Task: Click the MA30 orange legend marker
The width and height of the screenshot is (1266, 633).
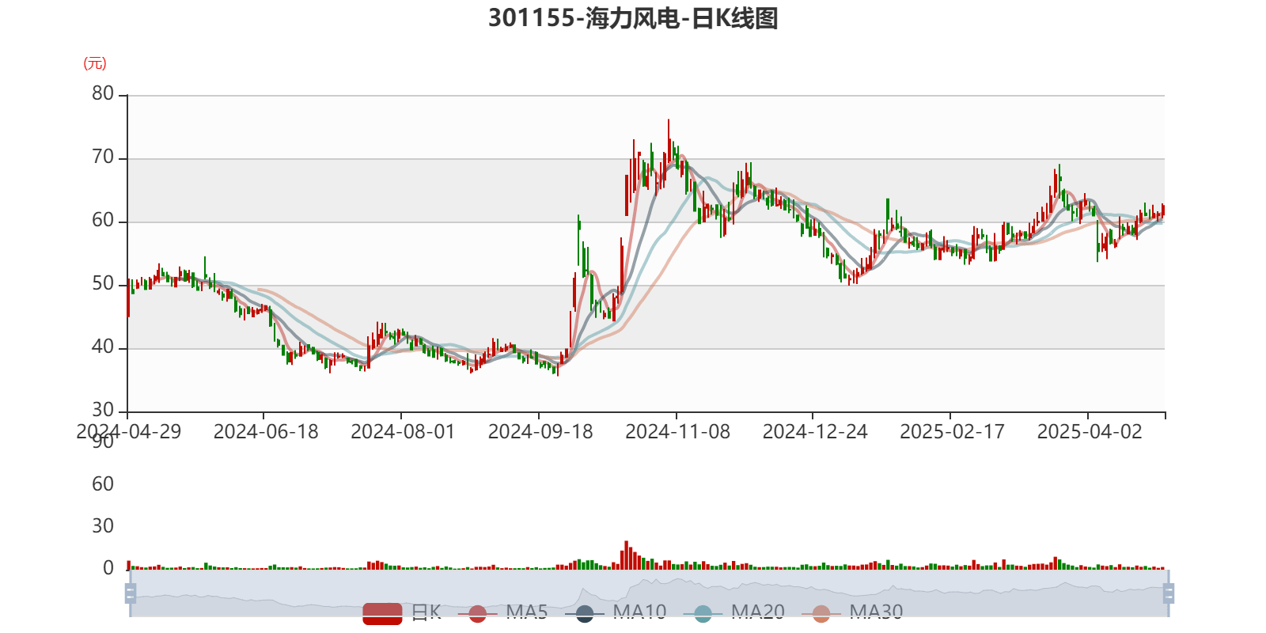Action: 821,613
